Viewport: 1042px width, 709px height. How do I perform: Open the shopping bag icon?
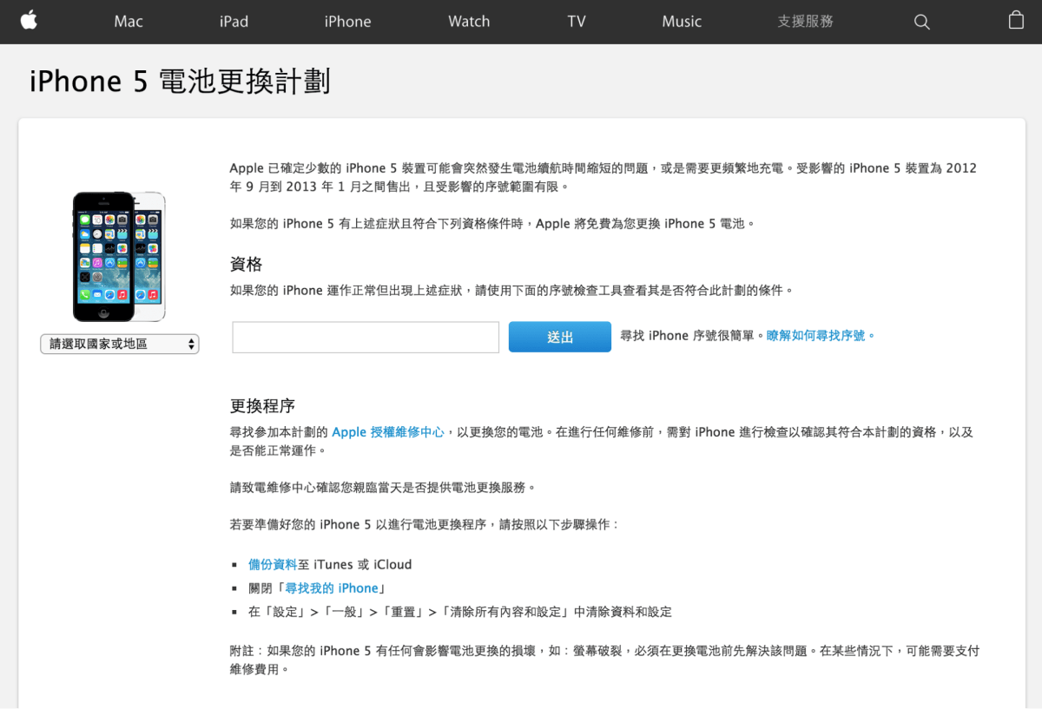[x=1016, y=20]
